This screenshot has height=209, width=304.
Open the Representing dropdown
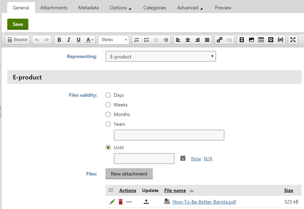point(160,56)
